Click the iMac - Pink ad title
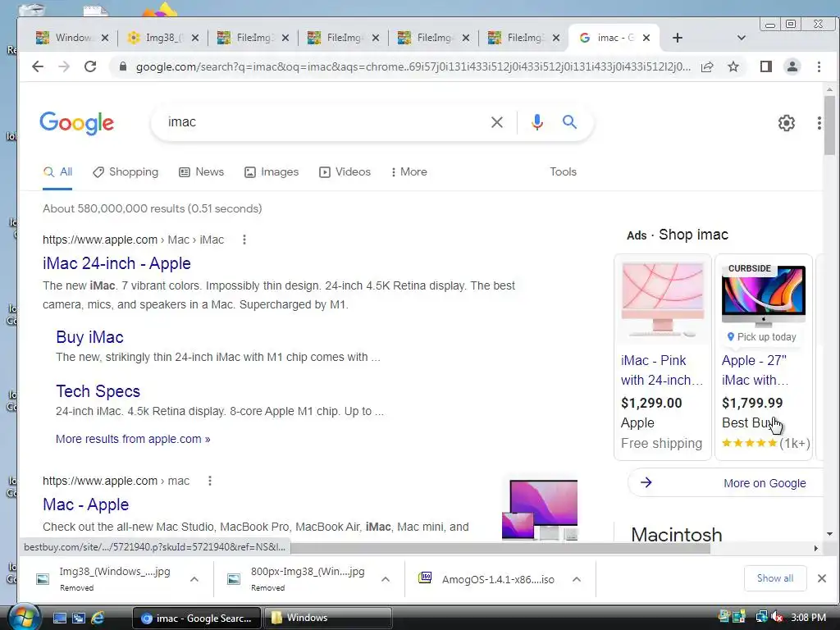Image resolution: width=840 pixels, height=630 pixels. pos(662,370)
